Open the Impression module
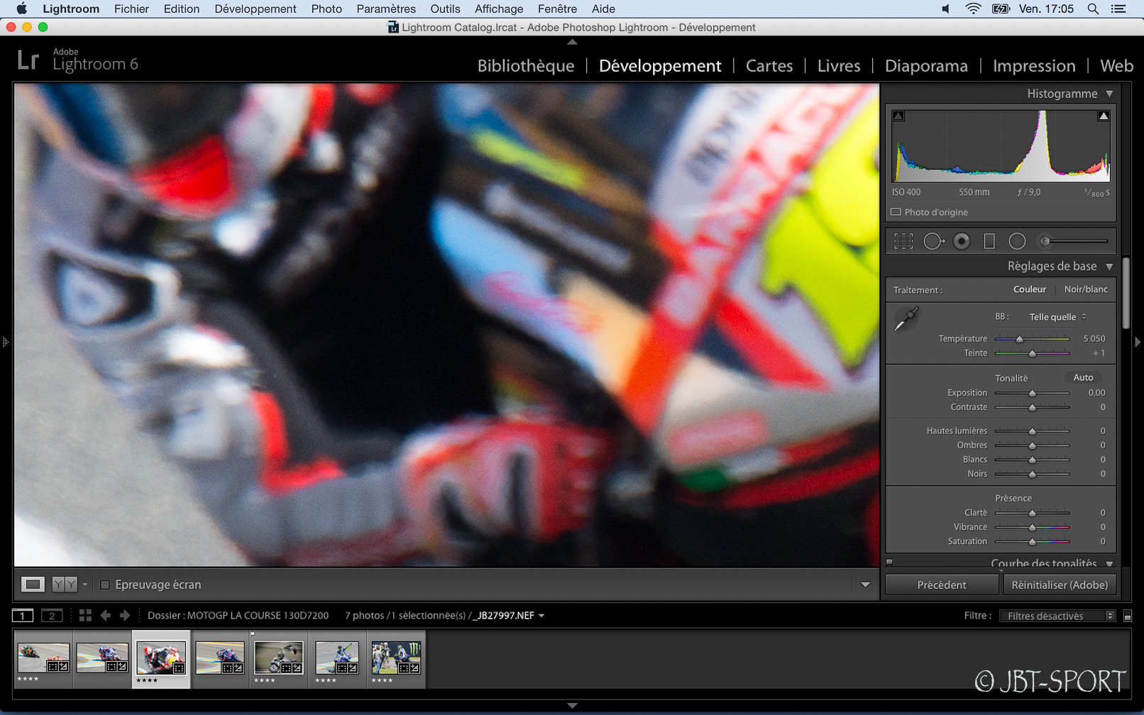 tap(1034, 66)
